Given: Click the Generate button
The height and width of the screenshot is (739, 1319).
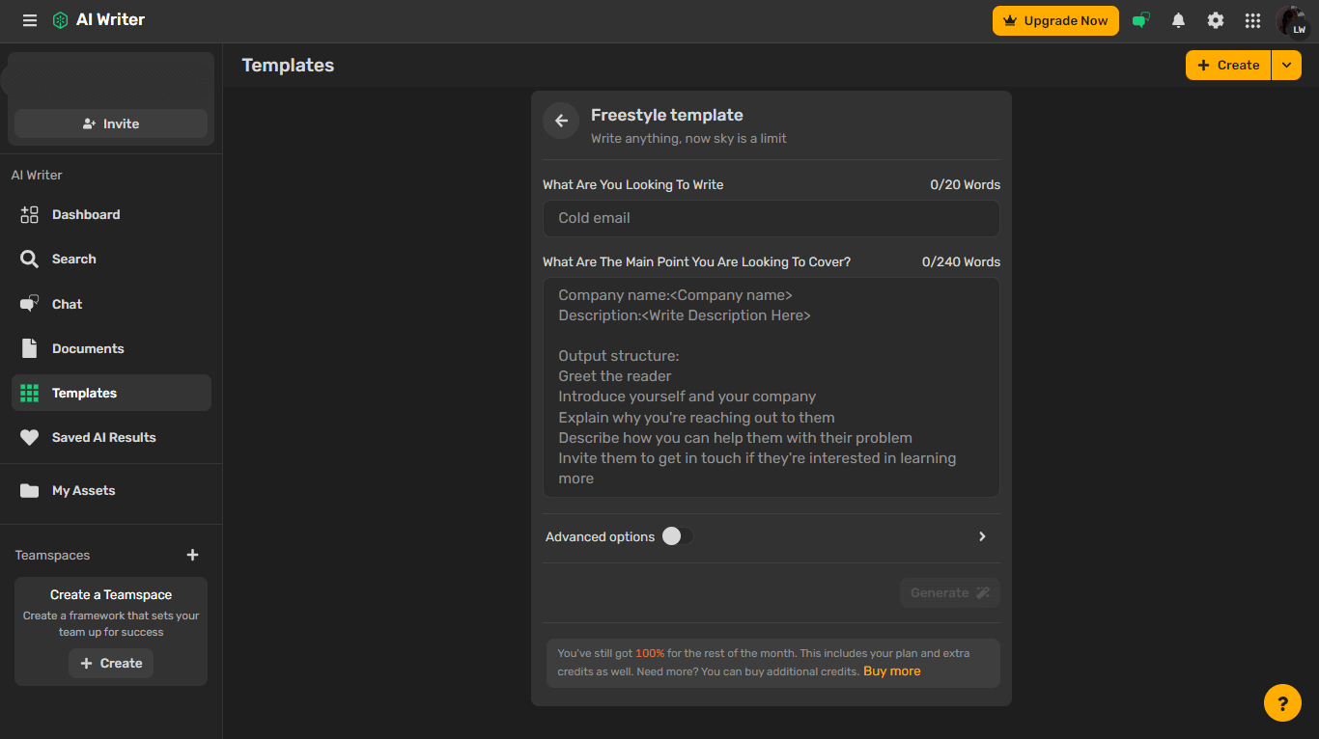Looking at the screenshot, I should coord(950,592).
